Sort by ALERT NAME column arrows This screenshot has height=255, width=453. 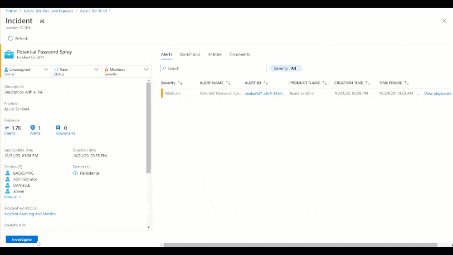(x=228, y=83)
